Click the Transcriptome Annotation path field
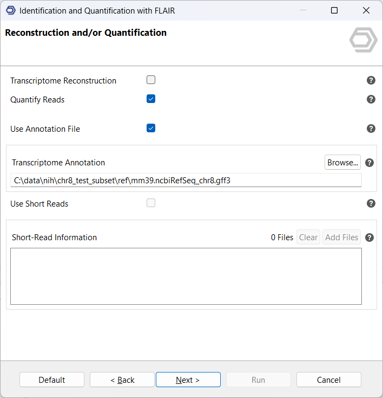 pos(186,180)
